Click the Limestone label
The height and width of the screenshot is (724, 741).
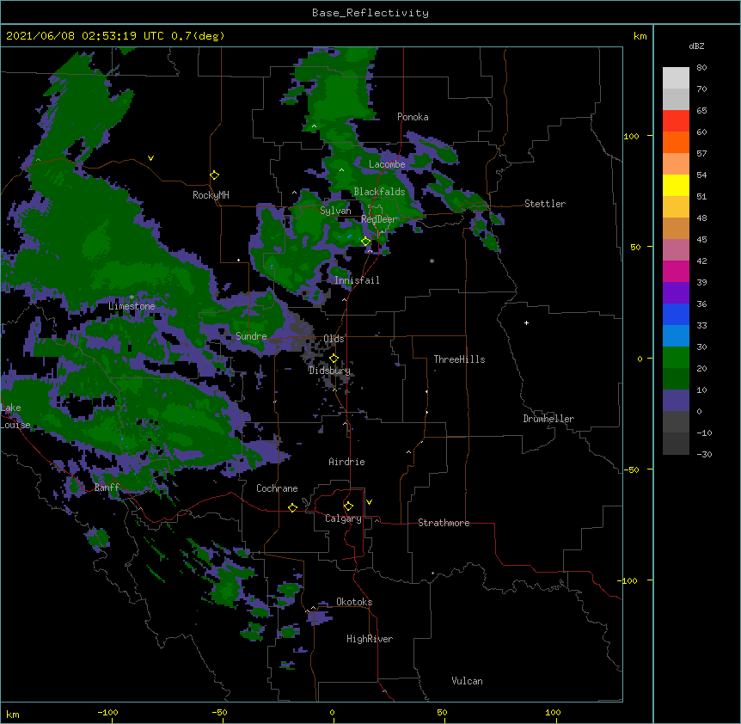[x=132, y=306]
